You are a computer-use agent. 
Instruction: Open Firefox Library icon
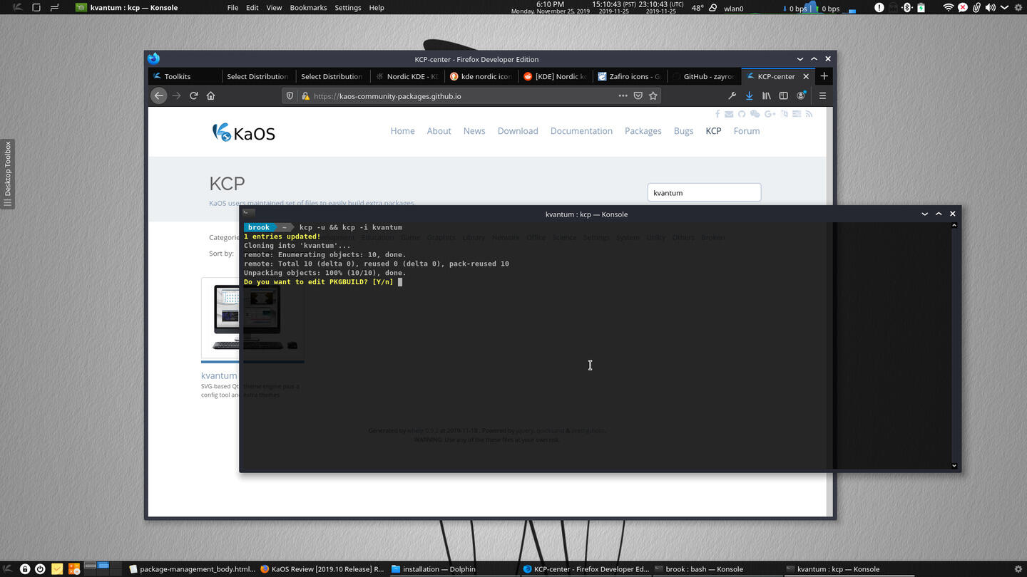pos(766,95)
